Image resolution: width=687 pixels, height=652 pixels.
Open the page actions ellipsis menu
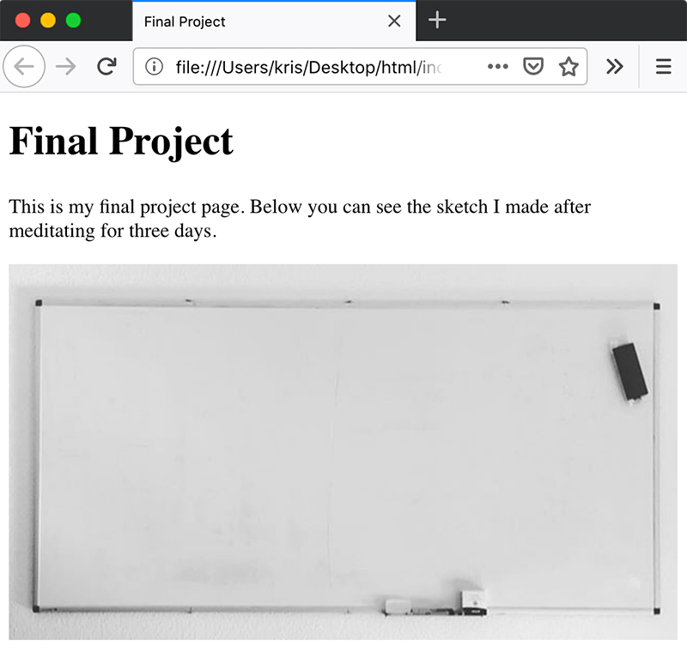pyautogui.click(x=498, y=66)
